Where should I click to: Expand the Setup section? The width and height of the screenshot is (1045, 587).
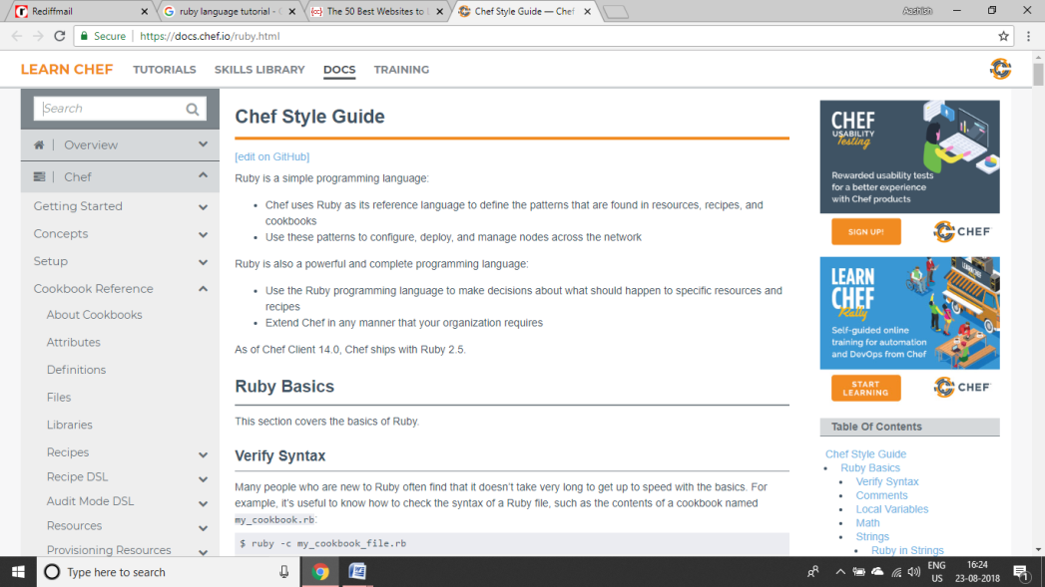coord(203,262)
